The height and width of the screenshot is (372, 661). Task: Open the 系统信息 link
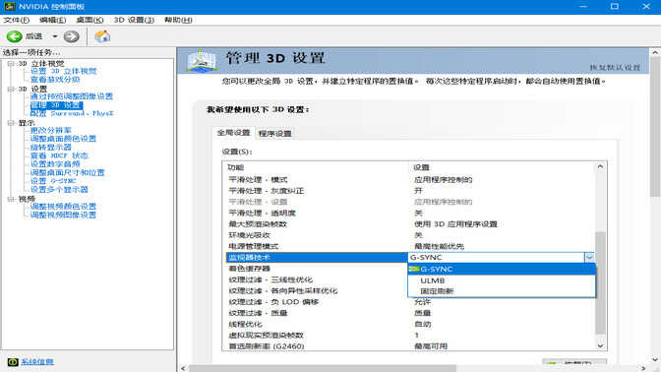click(x=37, y=362)
